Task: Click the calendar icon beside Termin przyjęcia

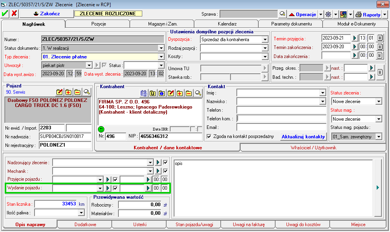Action: click(x=379, y=38)
